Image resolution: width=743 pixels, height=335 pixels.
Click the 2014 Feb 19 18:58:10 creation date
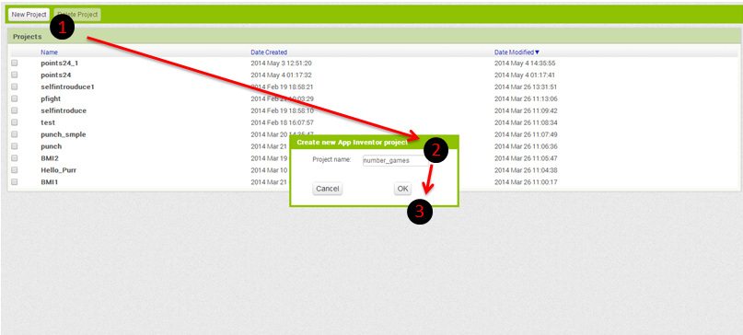(282, 110)
